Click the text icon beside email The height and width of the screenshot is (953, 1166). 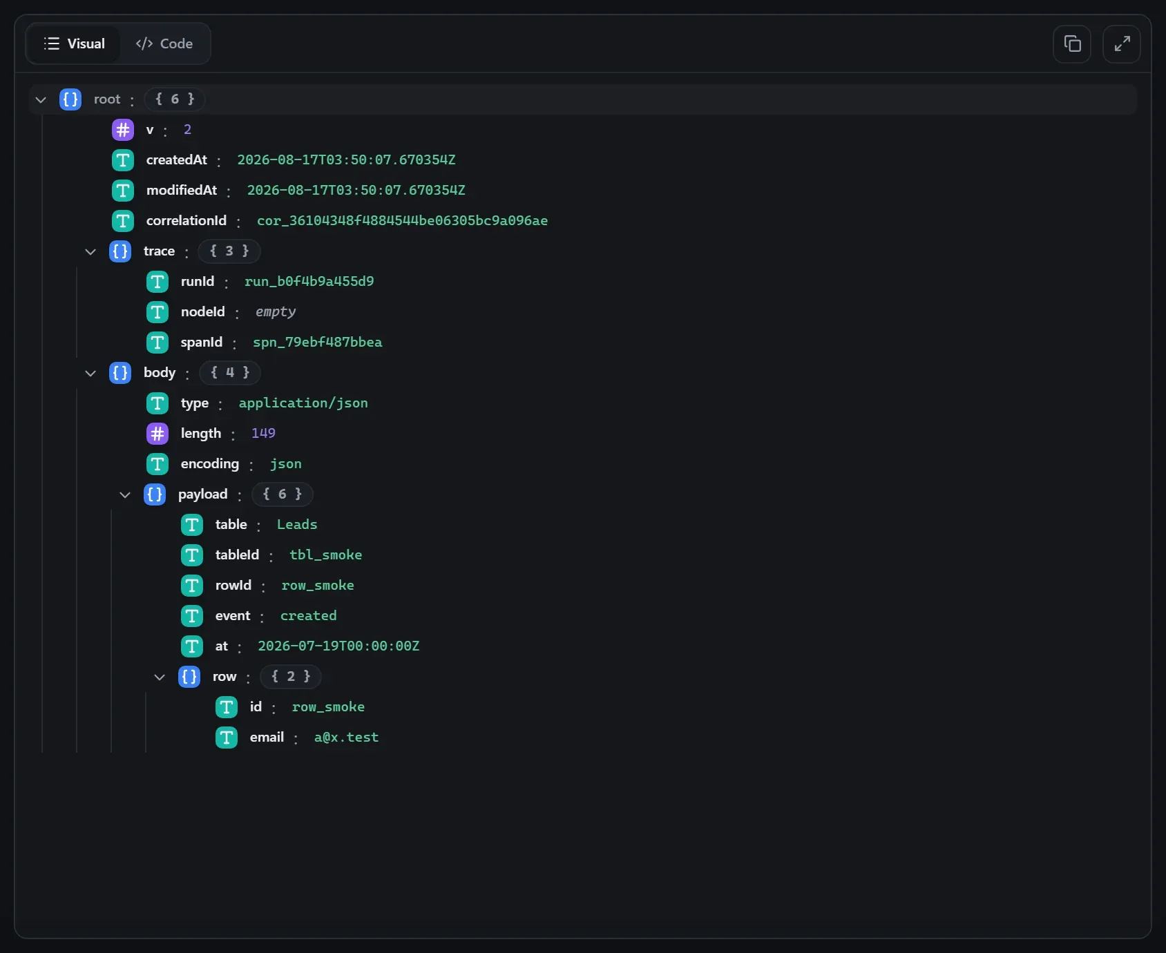[x=227, y=738]
